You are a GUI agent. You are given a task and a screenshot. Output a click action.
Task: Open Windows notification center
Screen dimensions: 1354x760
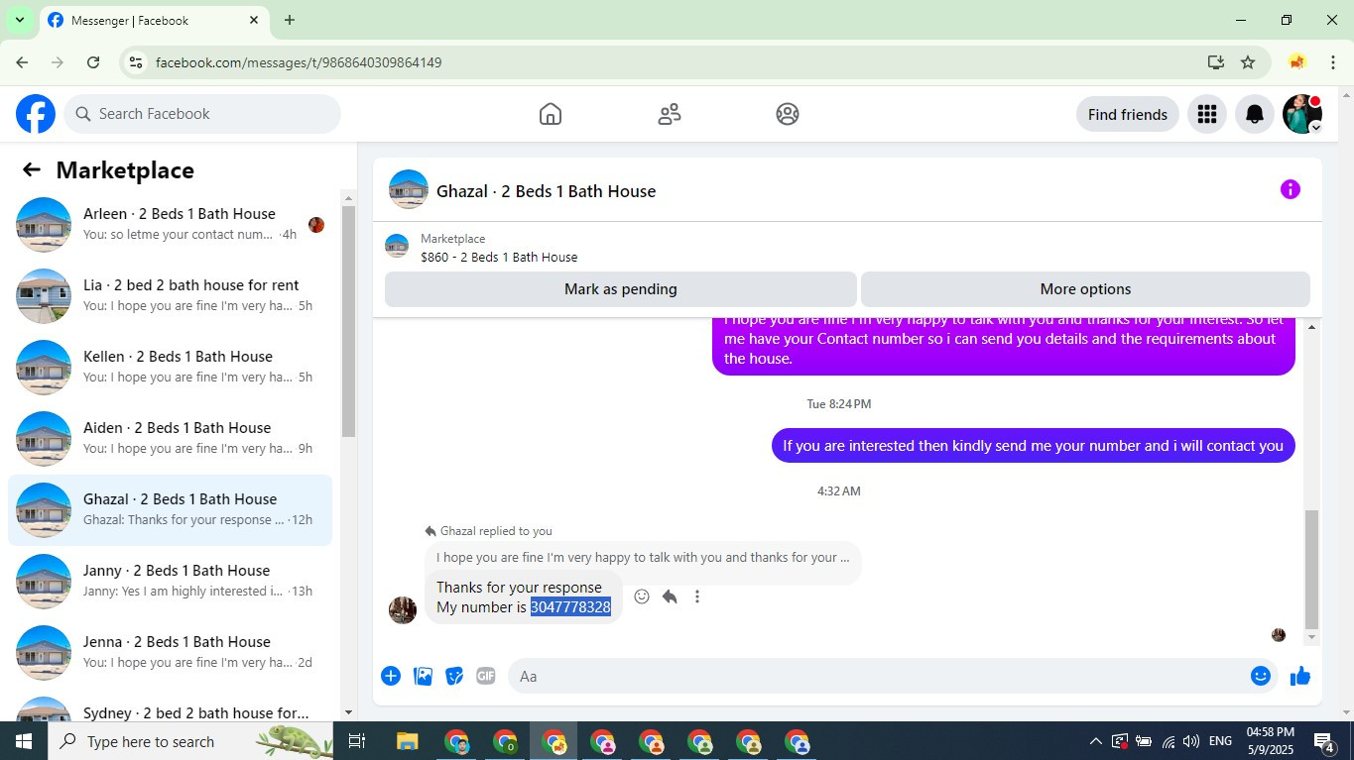[x=1323, y=741]
